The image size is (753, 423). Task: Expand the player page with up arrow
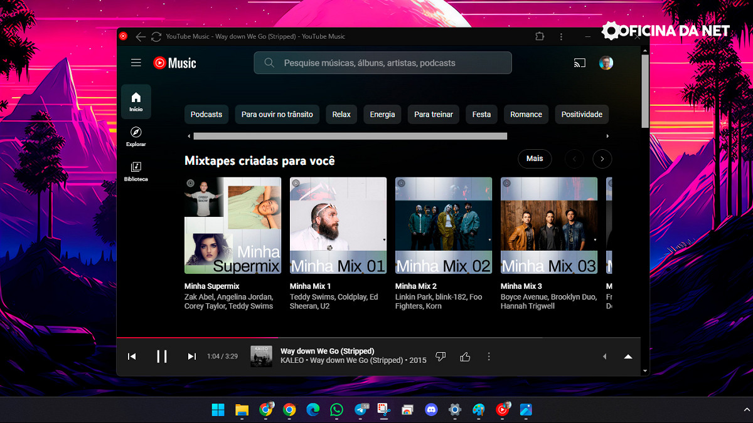tap(628, 357)
